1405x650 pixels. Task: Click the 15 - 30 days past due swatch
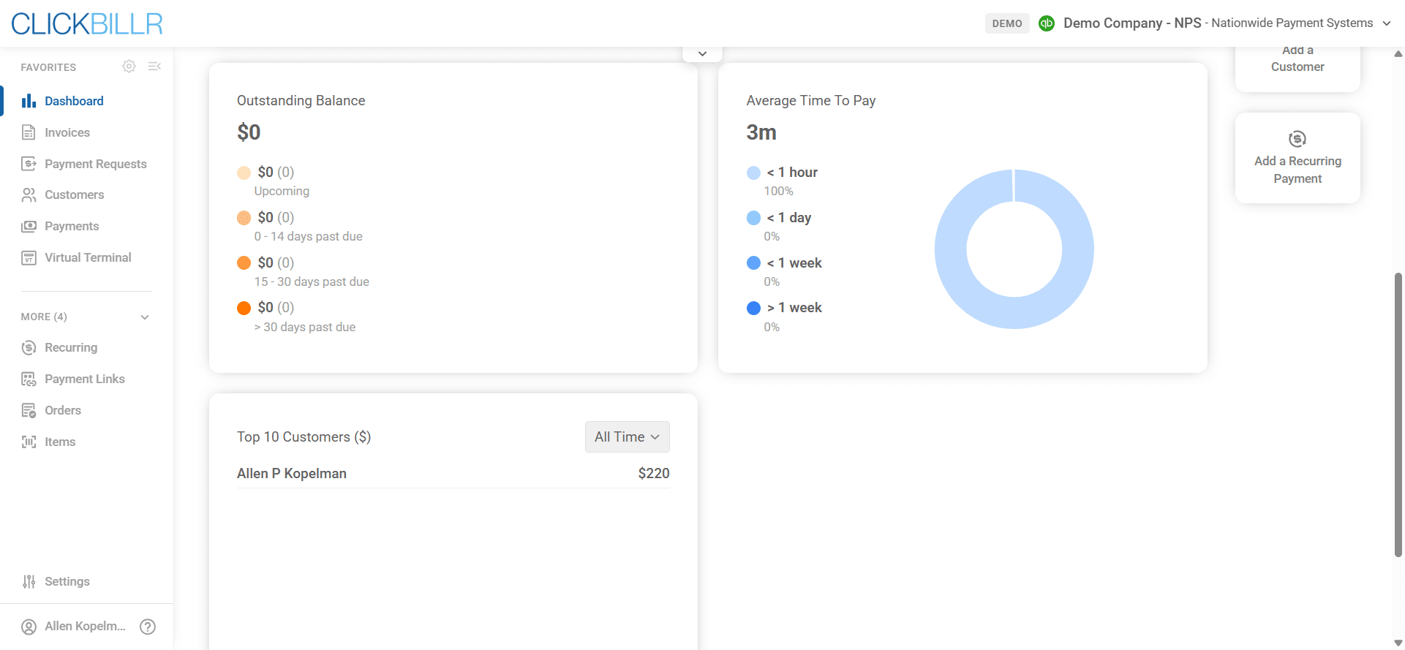tap(244, 263)
